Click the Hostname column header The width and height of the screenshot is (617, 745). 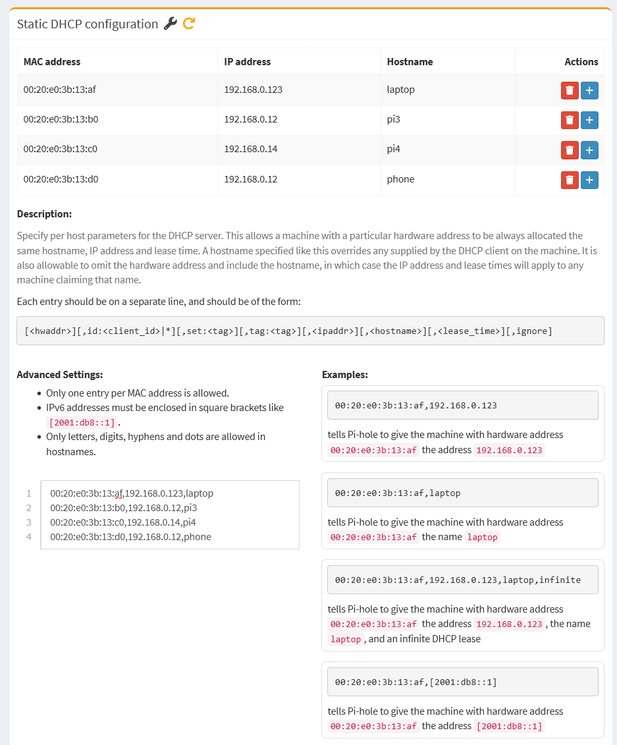410,62
